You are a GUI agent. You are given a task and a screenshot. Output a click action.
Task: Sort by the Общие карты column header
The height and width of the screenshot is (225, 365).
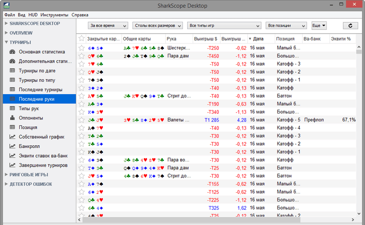(x=144, y=39)
